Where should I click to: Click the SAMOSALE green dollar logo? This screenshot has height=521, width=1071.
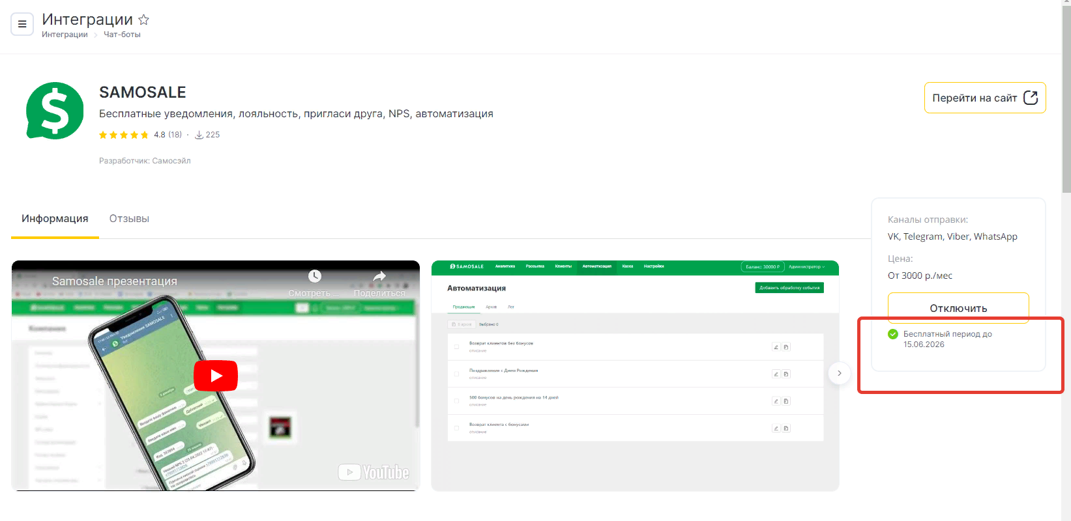[55, 111]
